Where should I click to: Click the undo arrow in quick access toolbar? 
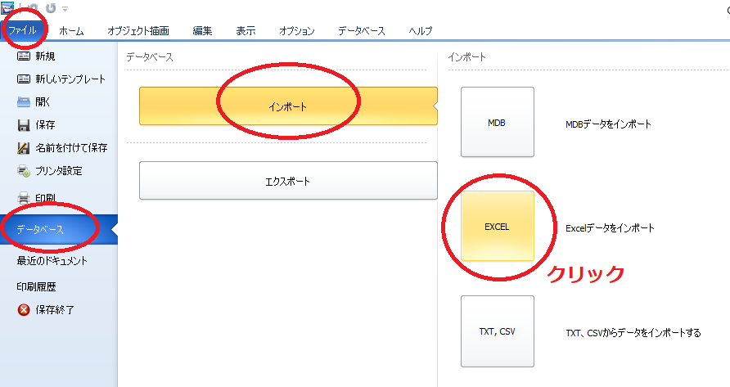coord(33,8)
